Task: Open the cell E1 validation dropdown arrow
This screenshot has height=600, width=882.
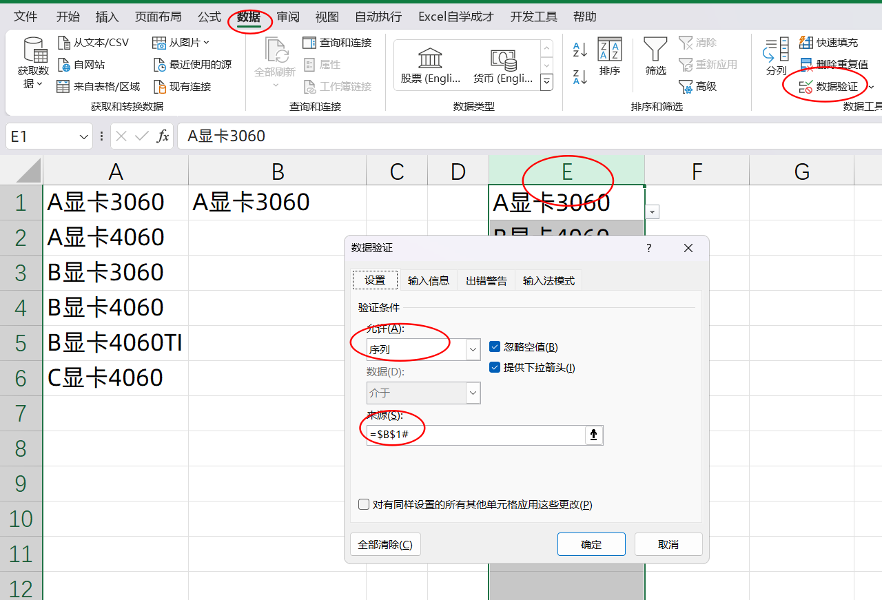Action: 653,212
